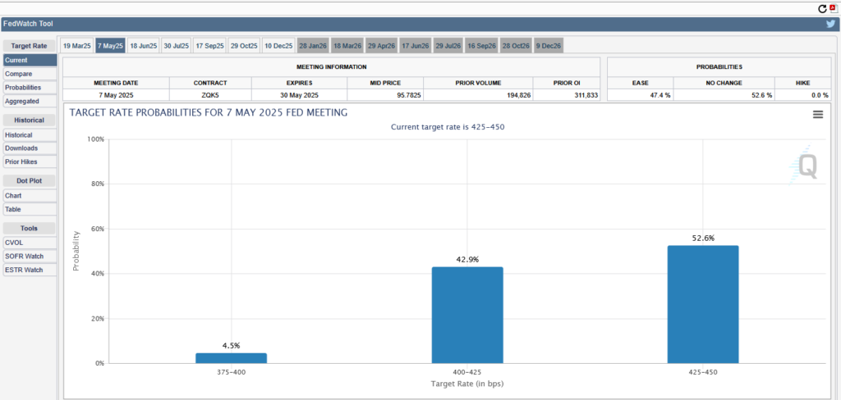Open SOFR Watch tool
841x400 pixels.
(30, 257)
